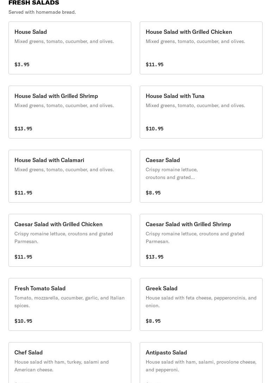Select the Greek Salad item
This screenshot has height=383, width=271.
pos(201,304)
